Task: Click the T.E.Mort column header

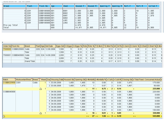Action: point(99,46)
